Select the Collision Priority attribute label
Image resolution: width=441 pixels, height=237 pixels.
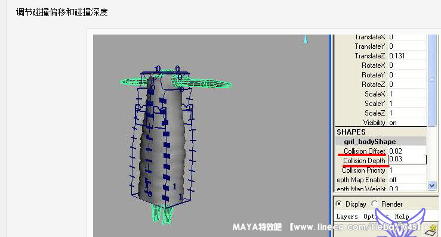[x=363, y=170]
